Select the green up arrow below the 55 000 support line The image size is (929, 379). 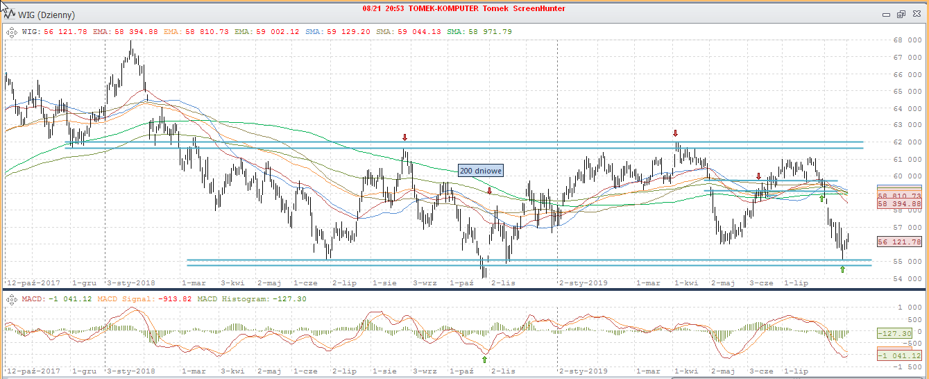842,269
